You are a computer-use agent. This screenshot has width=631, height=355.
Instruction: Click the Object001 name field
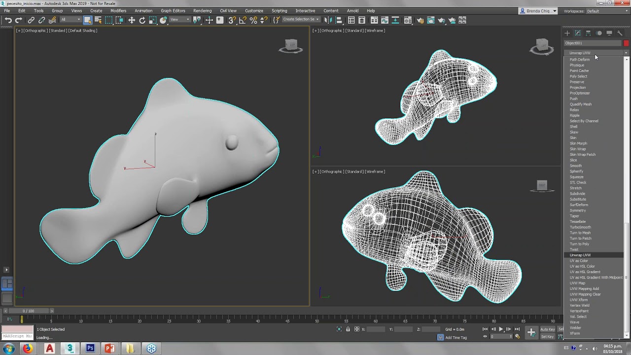(593, 43)
